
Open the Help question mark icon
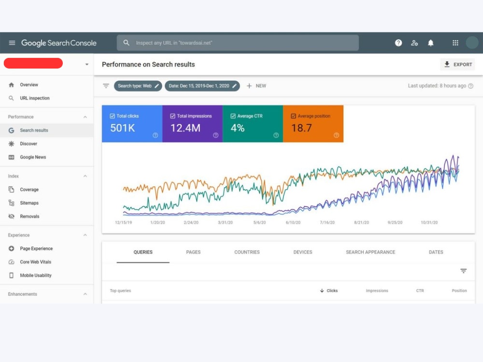point(398,43)
